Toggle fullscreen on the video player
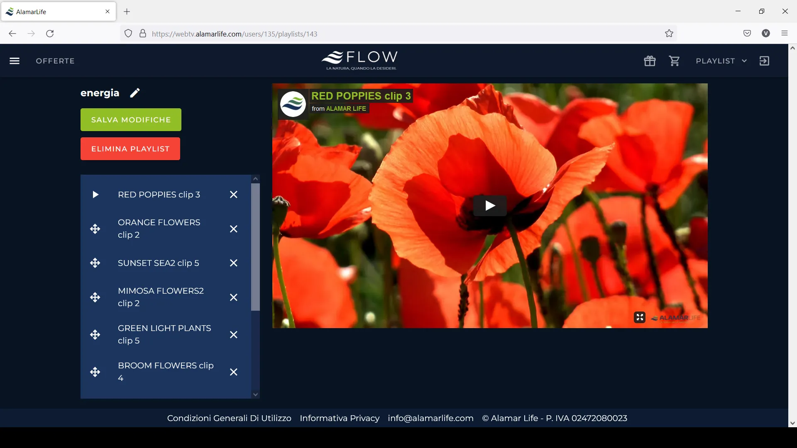Viewport: 797px width, 448px height. pyautogui.click(x=640, y=318)
